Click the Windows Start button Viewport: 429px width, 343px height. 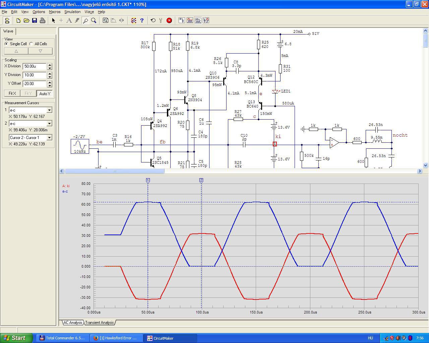click(x=16, y=338)
